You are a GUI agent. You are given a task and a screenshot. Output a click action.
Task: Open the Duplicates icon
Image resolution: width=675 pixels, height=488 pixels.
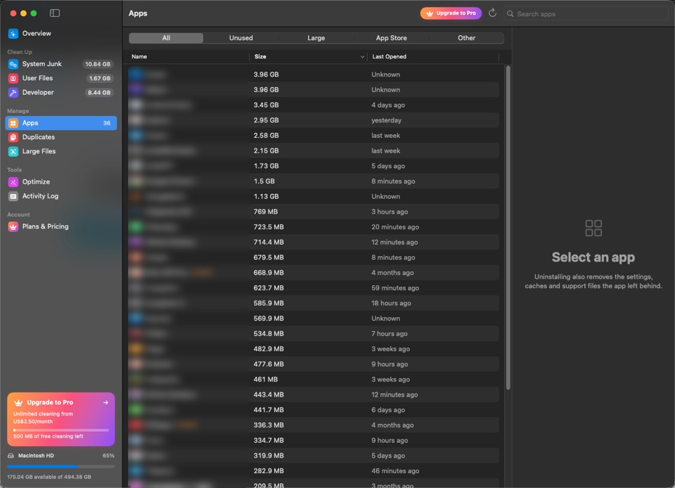coord(13,137)
